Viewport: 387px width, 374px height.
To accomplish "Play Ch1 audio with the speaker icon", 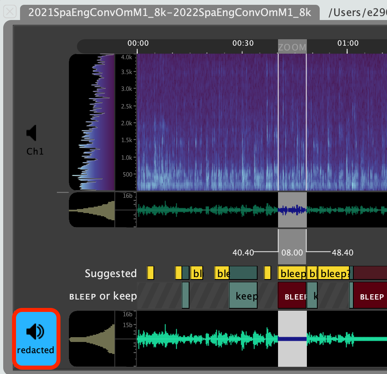I will click(31, 133).
